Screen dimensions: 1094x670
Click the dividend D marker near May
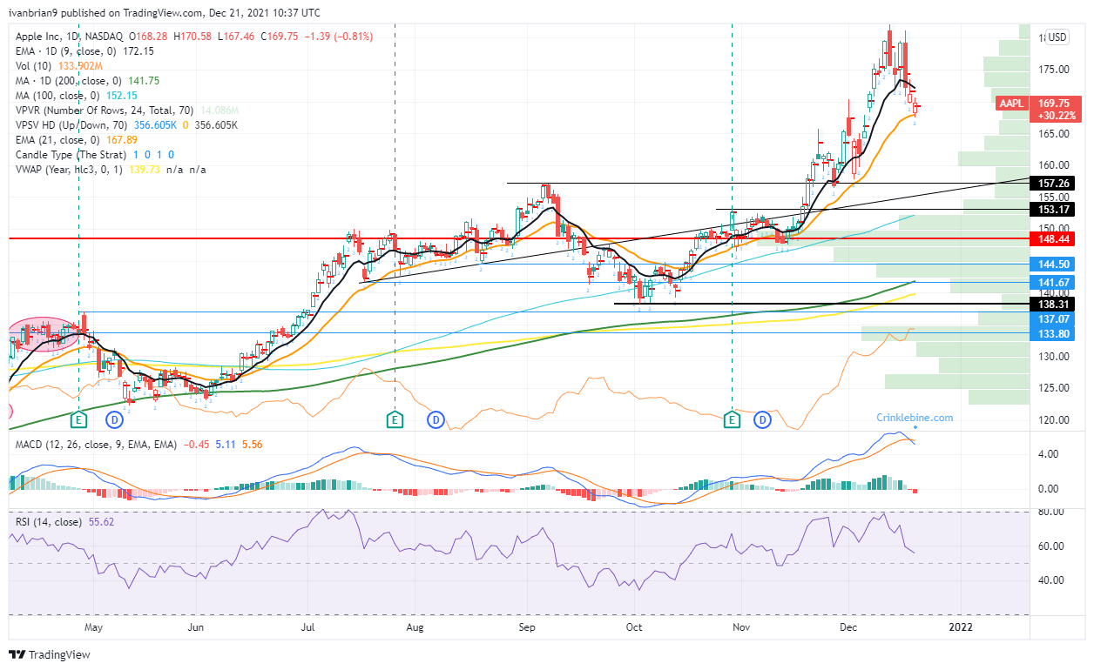(x=114, y=419)
